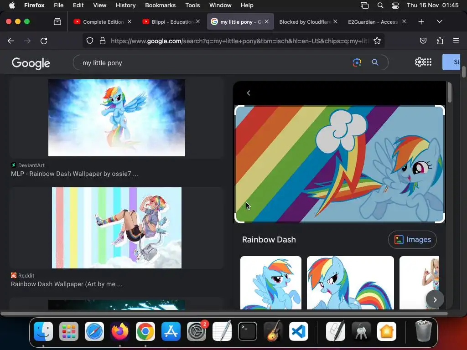Screen dimensions: 467x350
Task: Open Safari from the Dock
Action: (94, 331)
